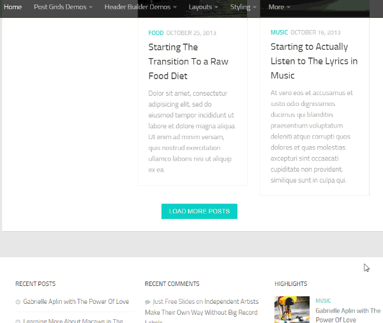383x323 pixels.
Task: Open the FOOD category link
Action: point(156,33)
